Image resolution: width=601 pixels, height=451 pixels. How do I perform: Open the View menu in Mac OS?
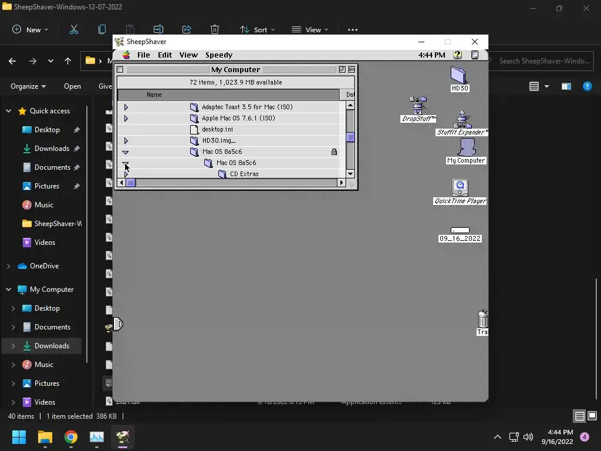pyautogui.click(x=188, y=55)
